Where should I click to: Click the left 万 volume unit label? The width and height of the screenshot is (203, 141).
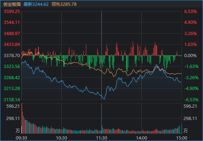(18, 131)
